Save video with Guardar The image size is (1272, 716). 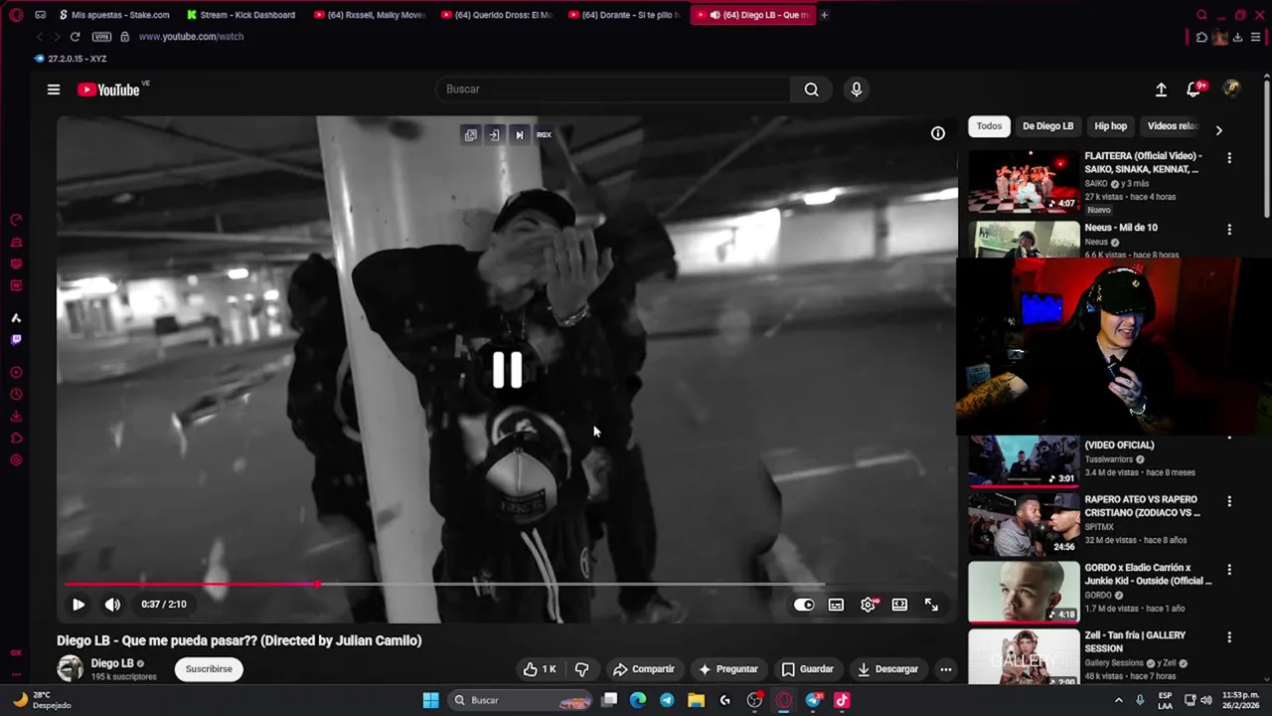tap(808, 669)
